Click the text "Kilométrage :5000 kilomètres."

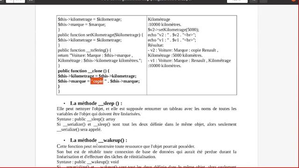click(x=175, y=56)
